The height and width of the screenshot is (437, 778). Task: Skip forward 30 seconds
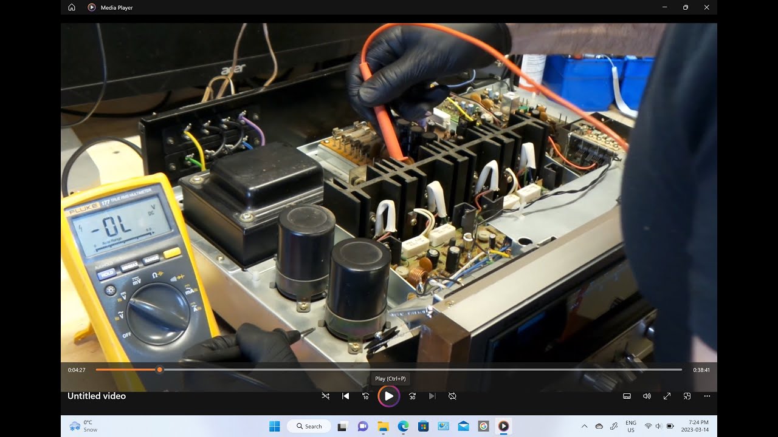[x=412, y=396]
